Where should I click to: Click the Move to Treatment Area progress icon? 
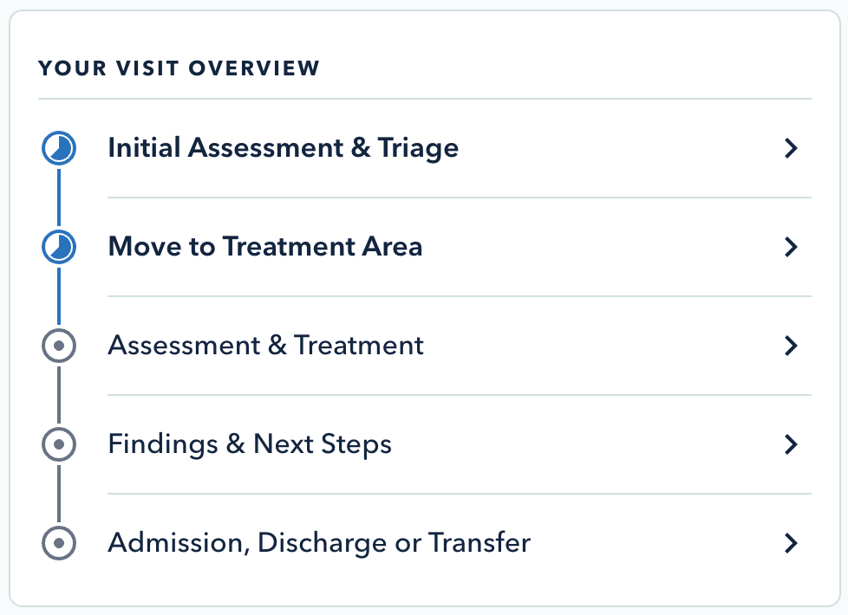(59, 248)
